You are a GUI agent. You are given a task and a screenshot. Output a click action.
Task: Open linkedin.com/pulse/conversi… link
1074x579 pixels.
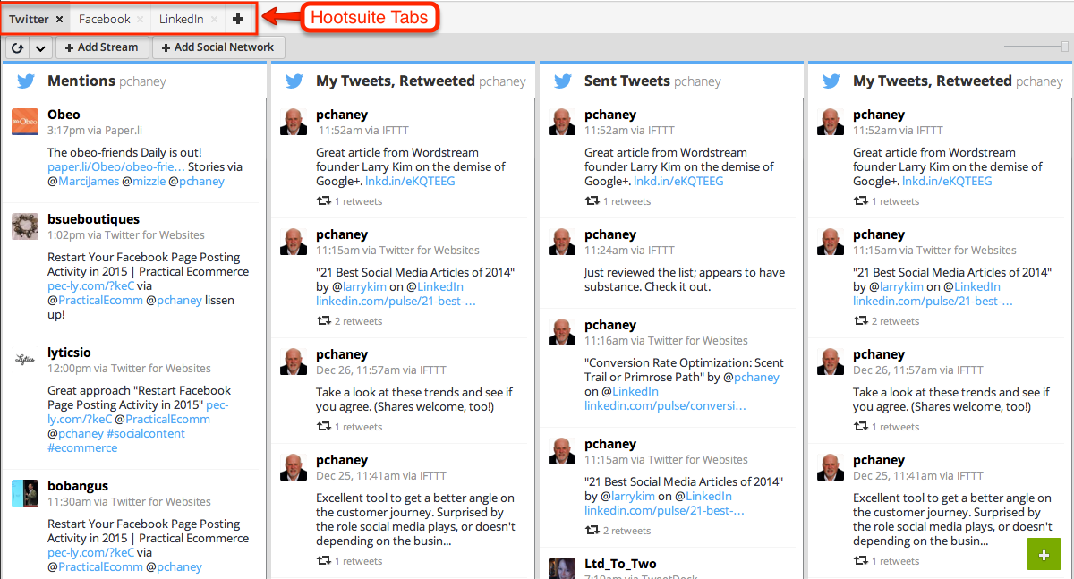point(664,405)
